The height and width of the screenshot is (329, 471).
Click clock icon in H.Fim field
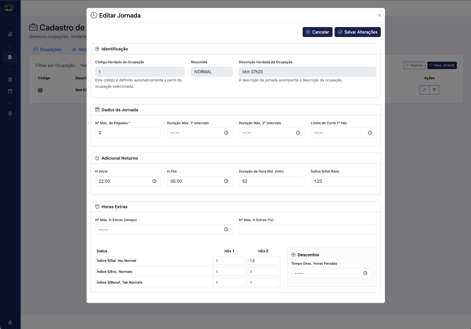click(226, 181)
